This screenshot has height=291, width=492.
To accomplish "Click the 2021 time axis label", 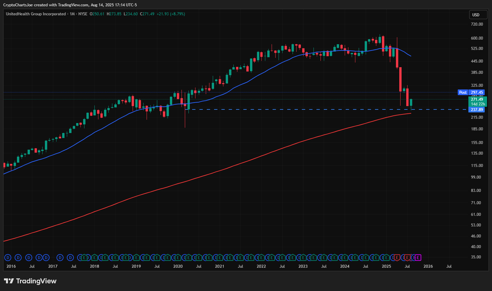I will [x=220, y=266].
